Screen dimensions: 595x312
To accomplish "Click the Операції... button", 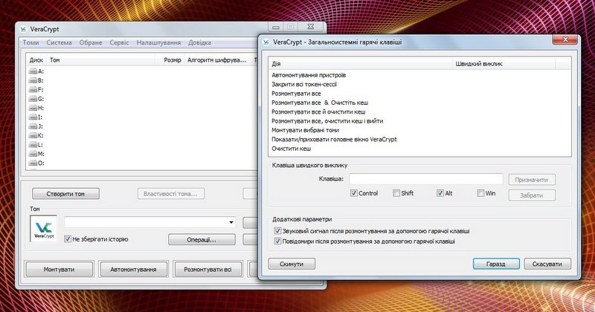I will [202, 240].
